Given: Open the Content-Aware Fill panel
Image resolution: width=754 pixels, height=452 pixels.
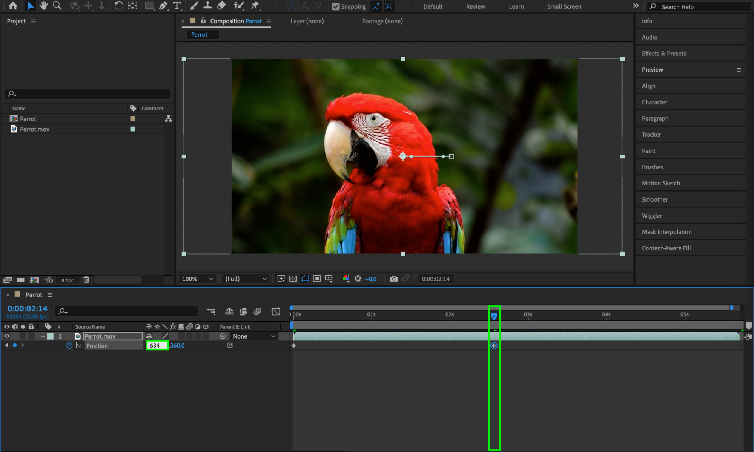Looking at the screenshot, I should [666, 248].
